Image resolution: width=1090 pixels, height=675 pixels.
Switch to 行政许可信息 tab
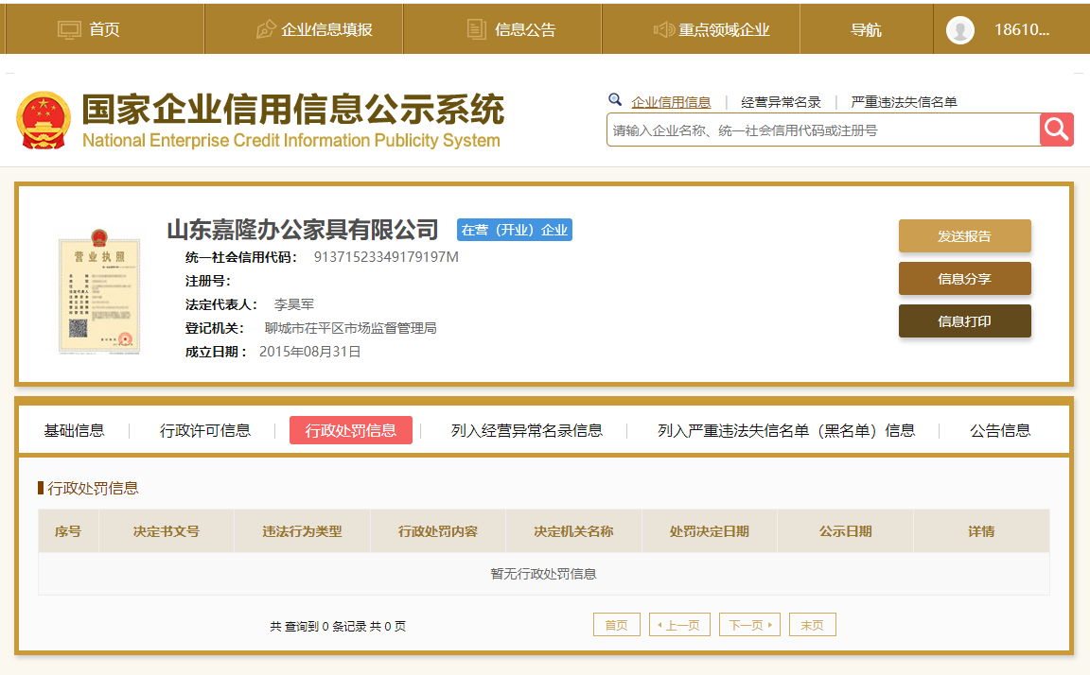pyautogui.click(x=205, y=430)
